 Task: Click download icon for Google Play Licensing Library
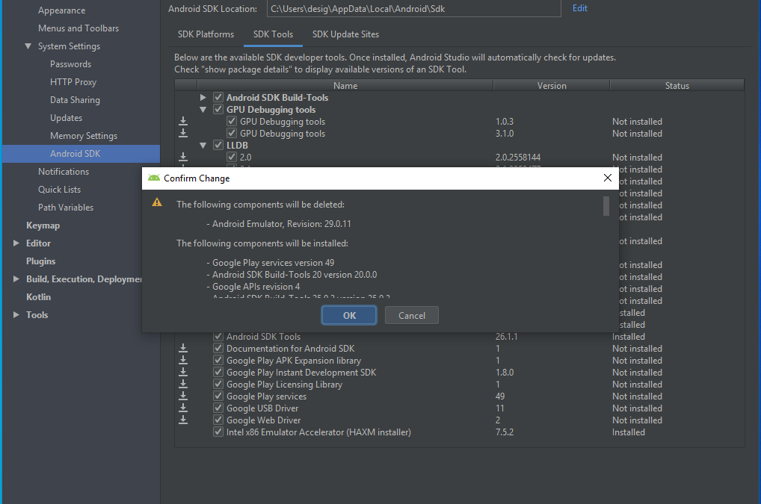tap(183, 384)
